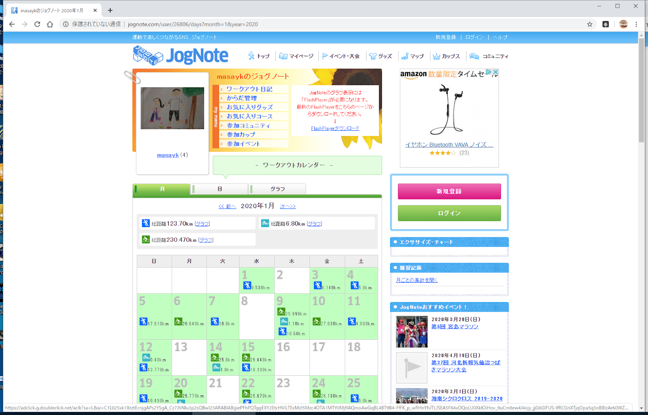Click the January 12 swimming 0.40km icon
The height and width of the screenshot is (415, 648).
pos(146,358)
